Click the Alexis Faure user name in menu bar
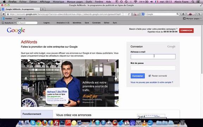 coord(181,2)
